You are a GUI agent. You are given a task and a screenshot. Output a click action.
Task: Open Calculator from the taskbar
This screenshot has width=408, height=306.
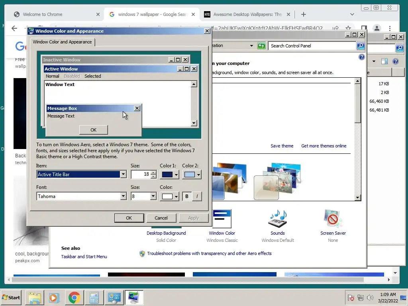pos(94,298)
